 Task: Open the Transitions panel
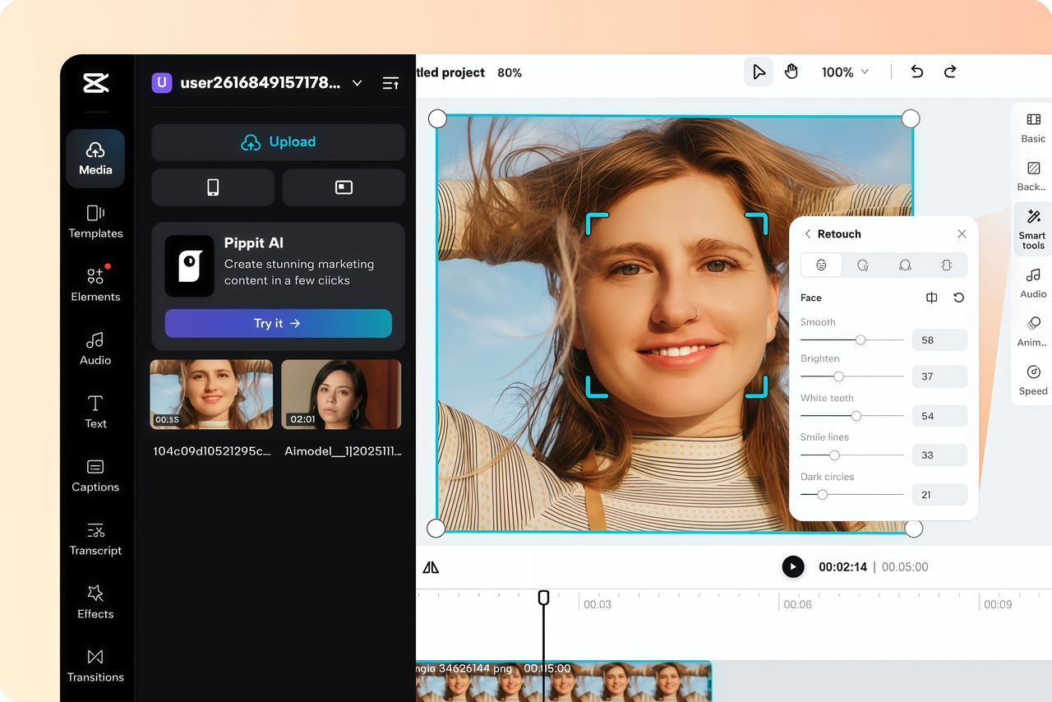pos(95,666)
